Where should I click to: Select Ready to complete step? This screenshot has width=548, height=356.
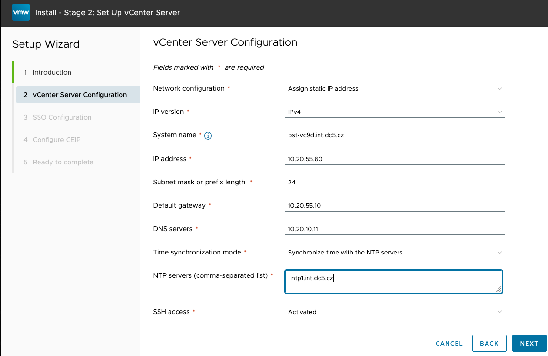(63, 162)
